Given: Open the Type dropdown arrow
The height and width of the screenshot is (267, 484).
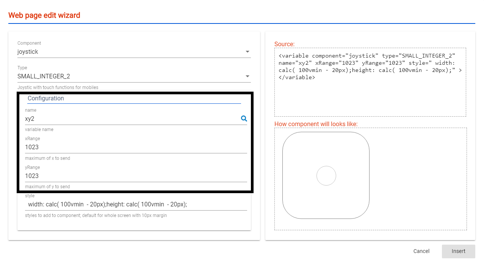Looking at the screenshot, I should point(247,76).
